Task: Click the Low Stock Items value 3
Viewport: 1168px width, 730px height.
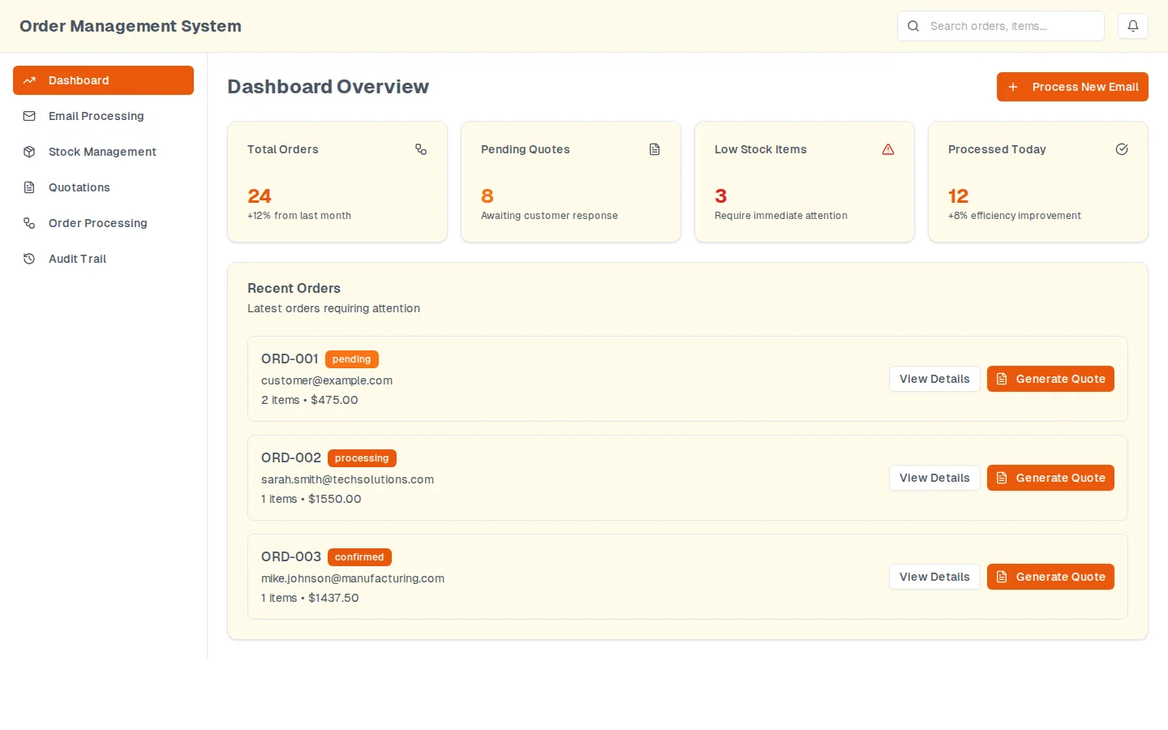Action: point(721,196)
